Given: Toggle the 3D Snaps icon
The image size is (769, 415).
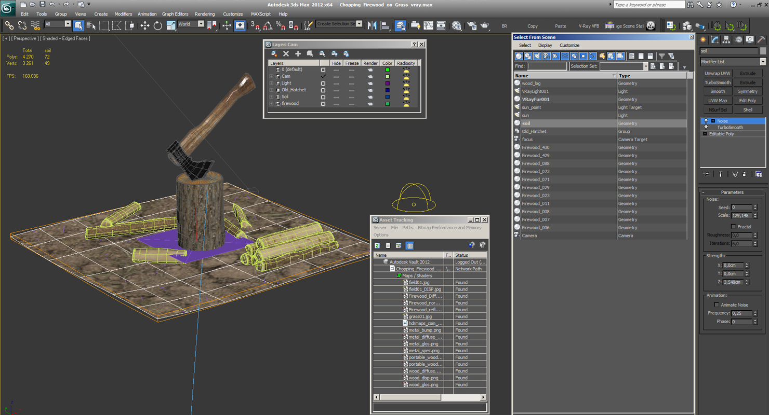Looking at the screenshot, I should [x=255, y=25].
